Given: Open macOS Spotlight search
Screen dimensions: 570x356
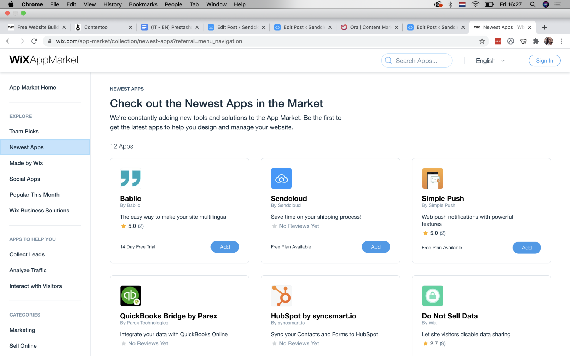Looking at the screenshot, I should [x=532, y=4].
